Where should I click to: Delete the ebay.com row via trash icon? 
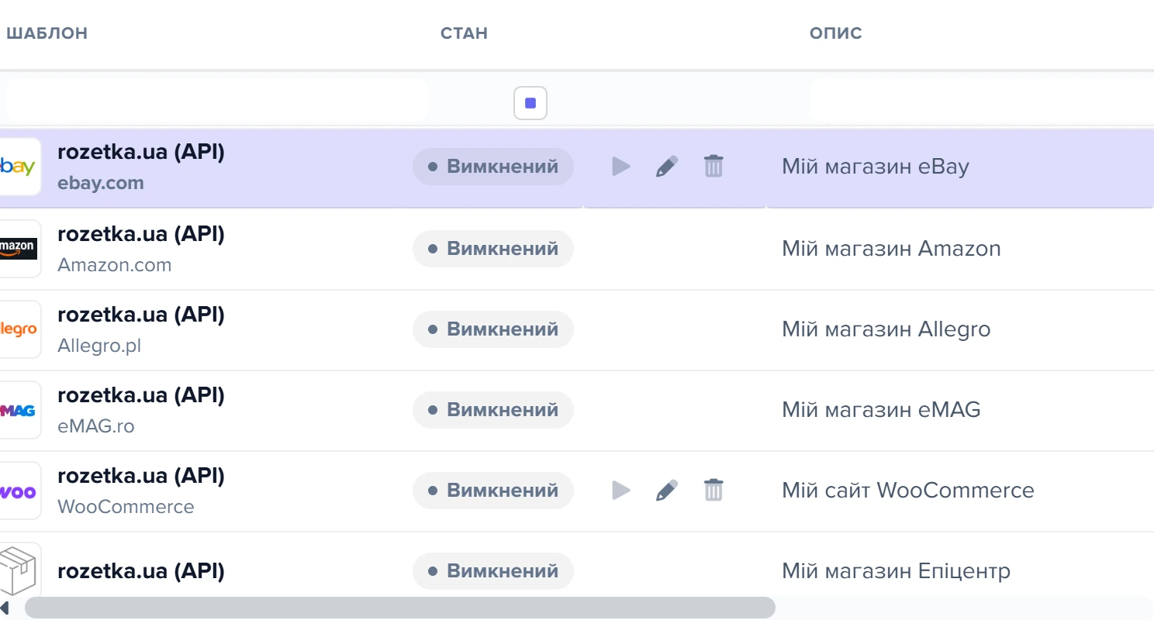(x=713, y=167)
